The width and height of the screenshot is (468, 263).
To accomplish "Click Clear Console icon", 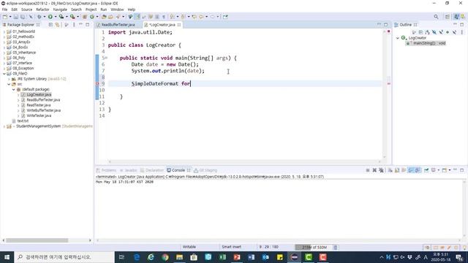I will point(390,170).
